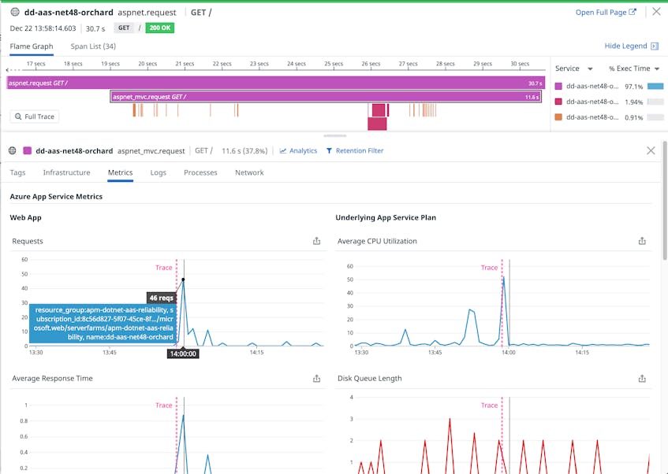Click the Open Full Page external link icon

coord(631,12)
